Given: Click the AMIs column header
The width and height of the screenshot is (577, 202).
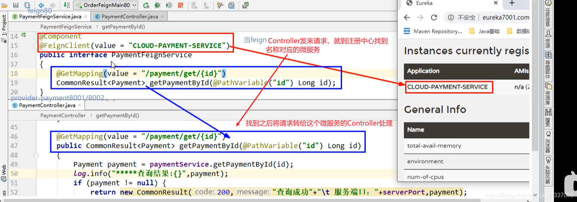Looking at the screenshot, I should pos(521,71).
